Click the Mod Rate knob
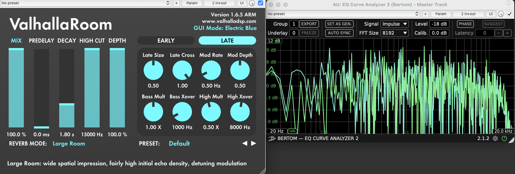This screenshot has width=515, height=174. [x=211, y=70]
